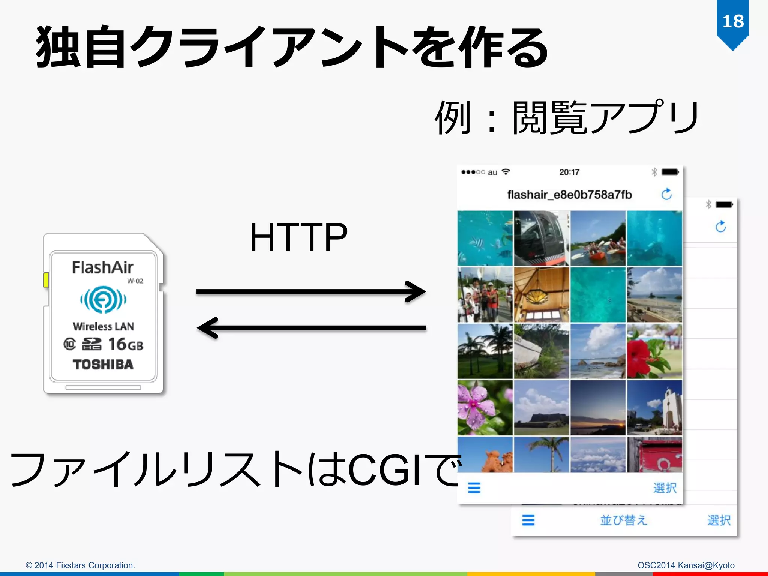The height and width of the screenshot is (576, 768).
Task: Open the plain turquoise water photo
Action: point(598,295)
